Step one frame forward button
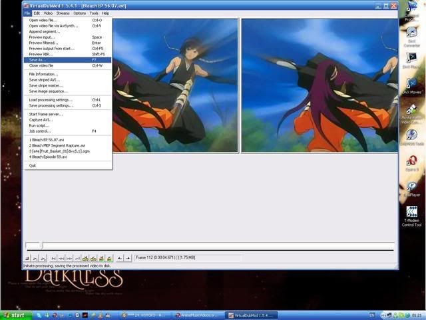This screenshot has width=426, height=320. coord(69,258)
